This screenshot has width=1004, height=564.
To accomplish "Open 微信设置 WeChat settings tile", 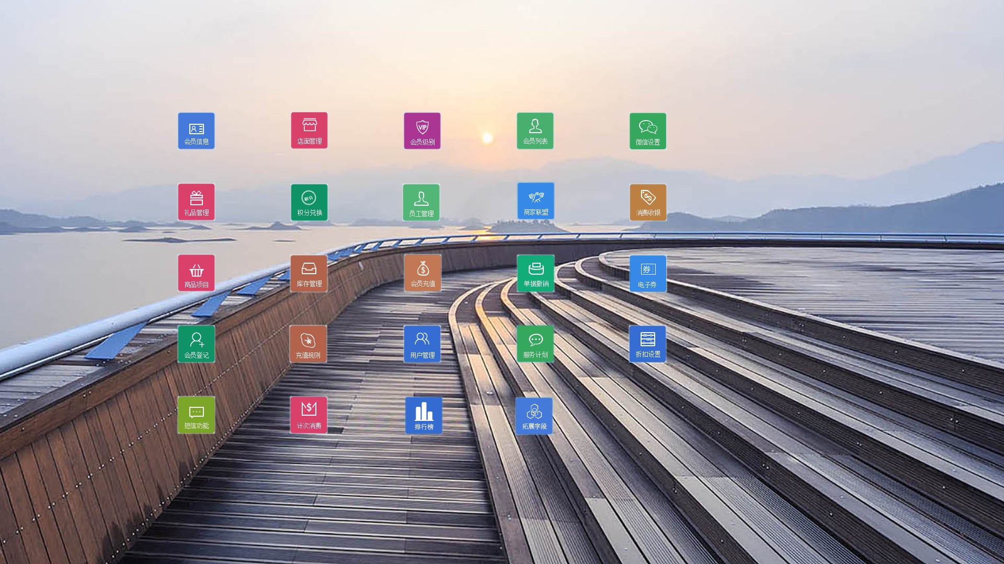I will [648, 131].
